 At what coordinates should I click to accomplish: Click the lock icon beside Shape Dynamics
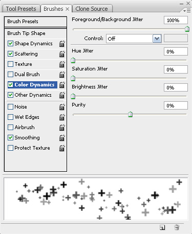[x=62, y=44]
